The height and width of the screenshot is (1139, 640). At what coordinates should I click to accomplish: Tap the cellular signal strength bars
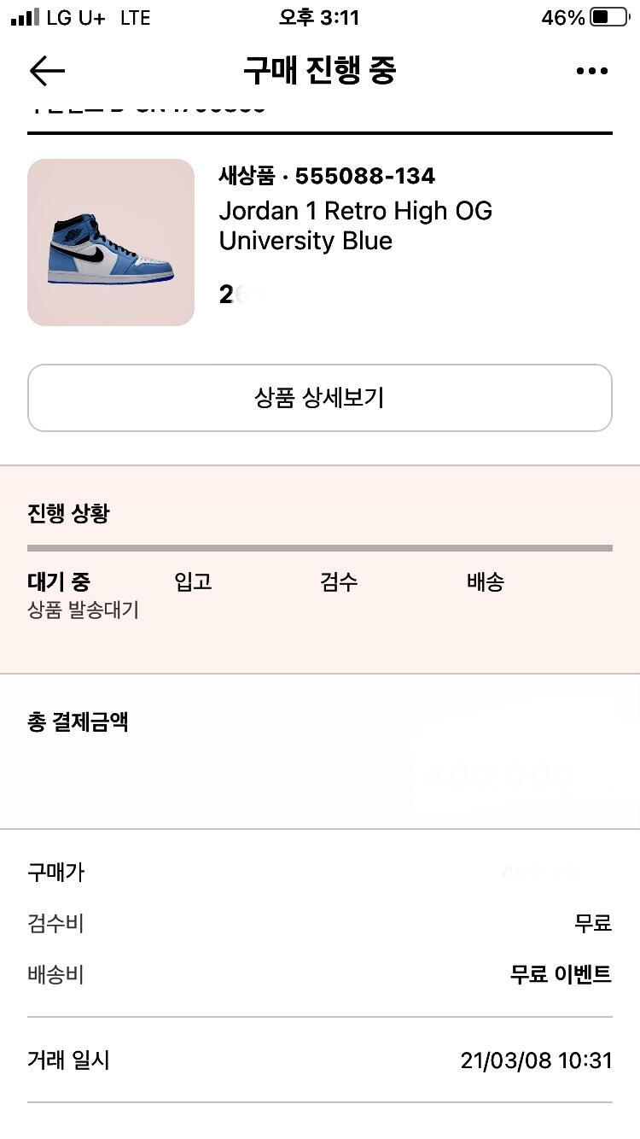25,18
